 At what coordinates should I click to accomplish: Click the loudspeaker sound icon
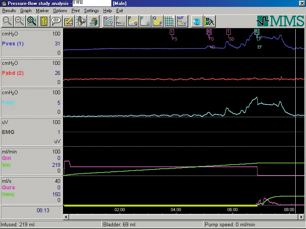click(x=81, y=21)
